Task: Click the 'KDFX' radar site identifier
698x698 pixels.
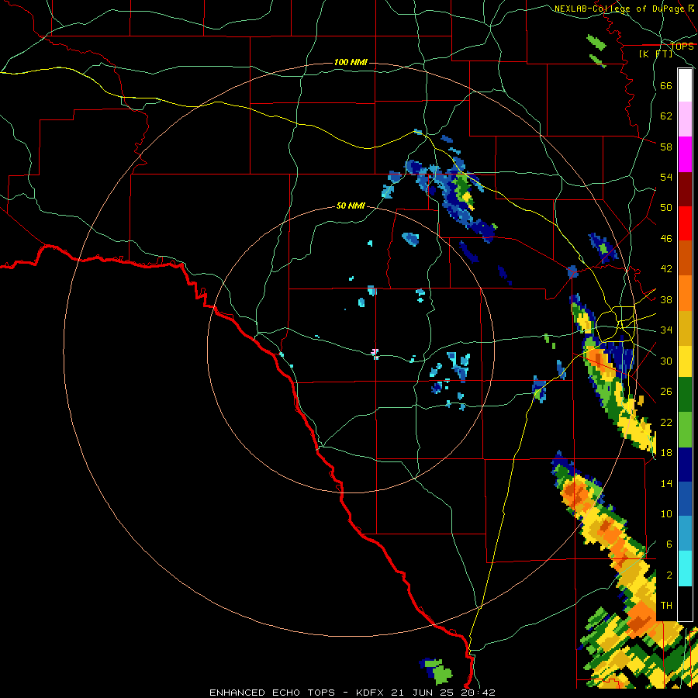Action: point(371,693)
